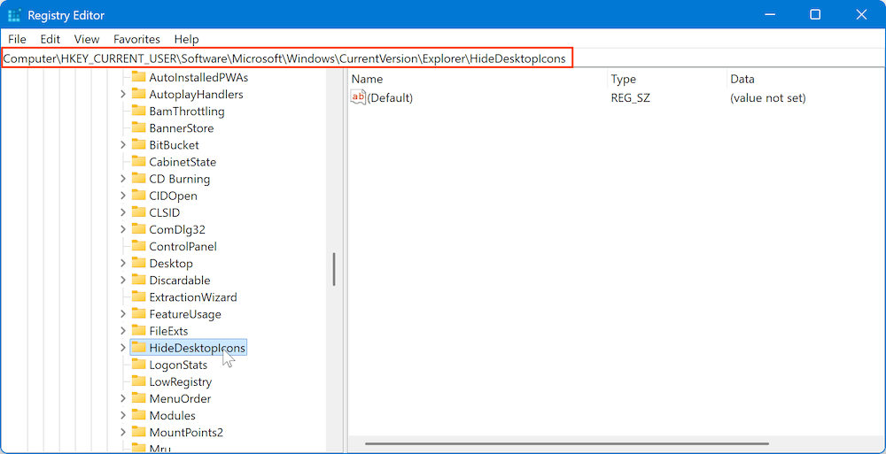
Task: Click the LogonStats folder icon
Action: click(138, 365)
